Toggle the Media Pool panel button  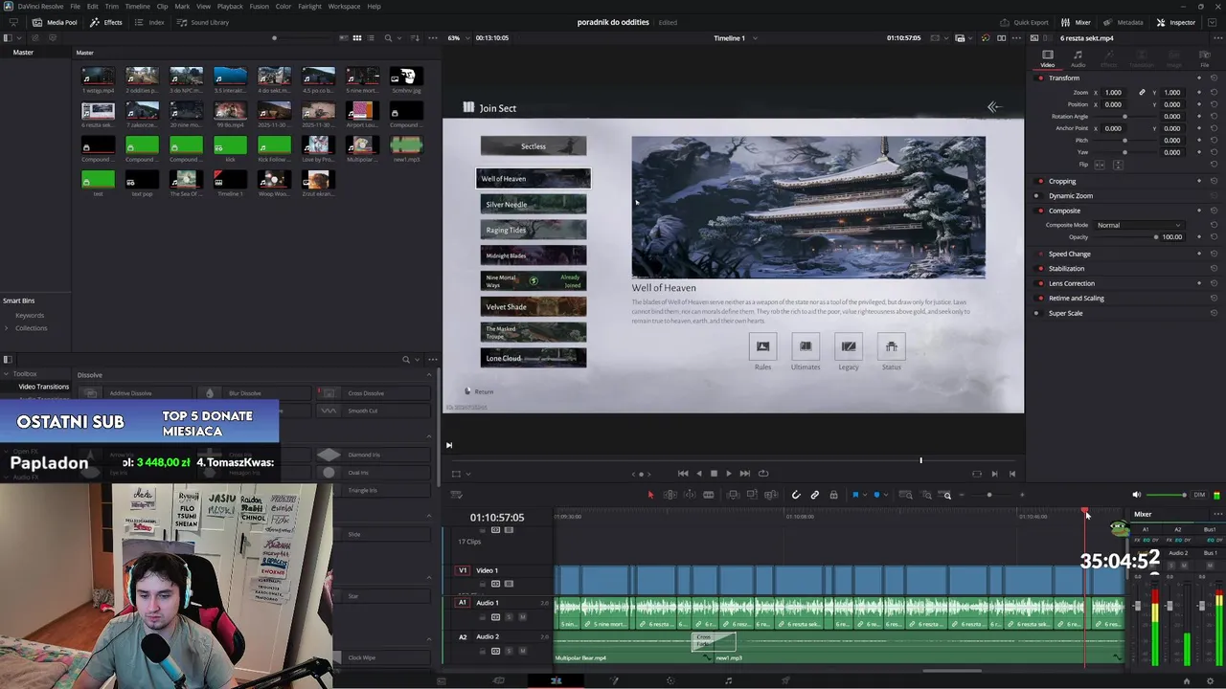tap(56, 22)
